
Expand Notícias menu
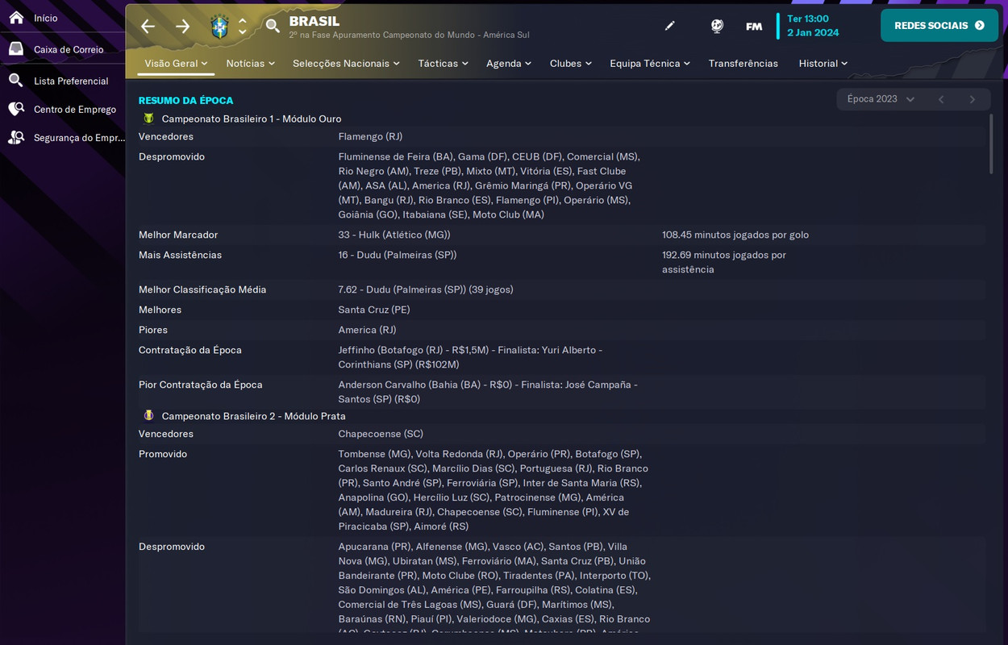[250, 63]
